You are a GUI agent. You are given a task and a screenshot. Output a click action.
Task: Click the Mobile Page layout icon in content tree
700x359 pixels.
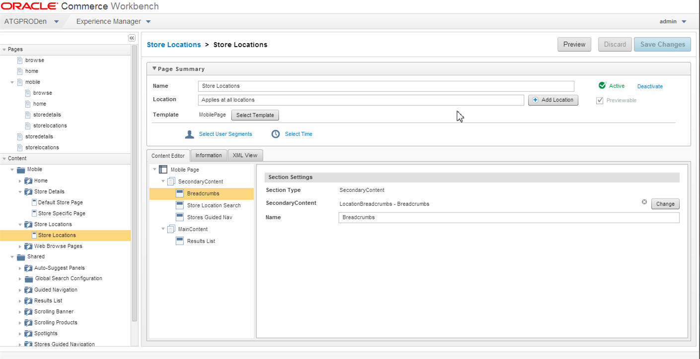pyautogui.click(x=163, y=170)
